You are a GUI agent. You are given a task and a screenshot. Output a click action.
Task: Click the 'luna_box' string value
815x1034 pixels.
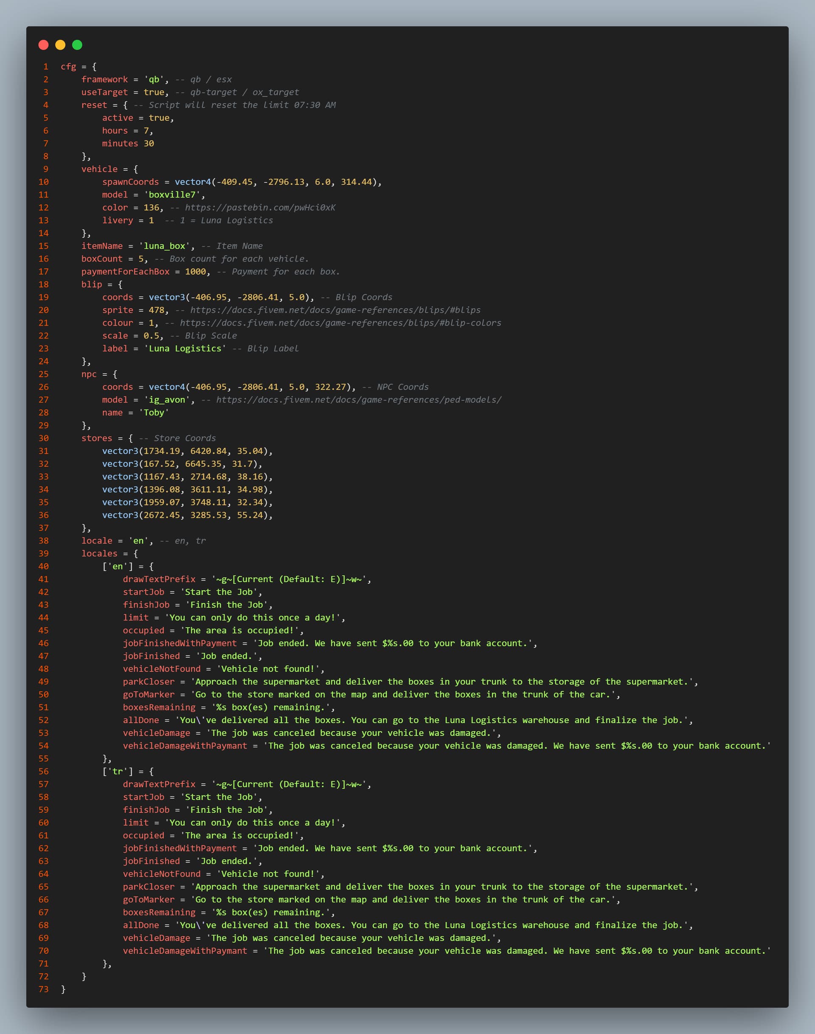[164, 246]
